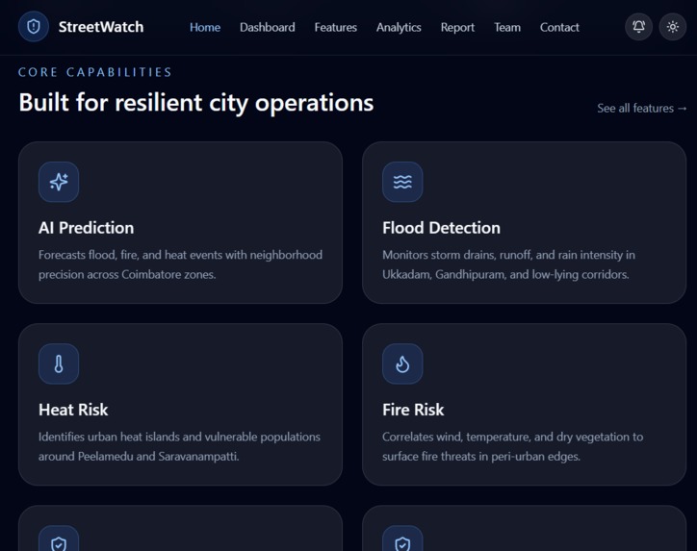Select the Heat Risk card title
697x551 pixels.
73,410
